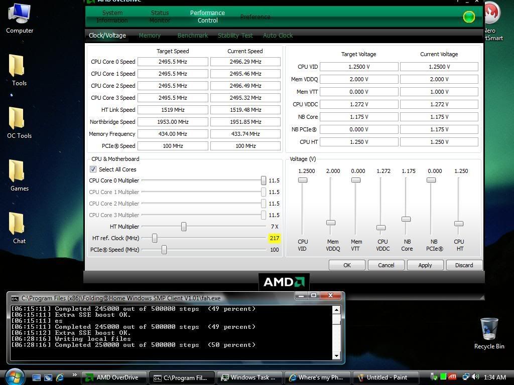This screenshot has width=514, height=385.
Task: Open the Stability Test sub-tab
Action: click(235, 36)
